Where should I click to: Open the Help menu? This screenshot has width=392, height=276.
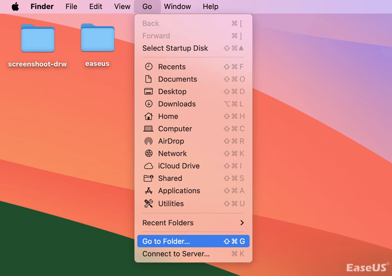pyautogui.click(x=211, y=7)
